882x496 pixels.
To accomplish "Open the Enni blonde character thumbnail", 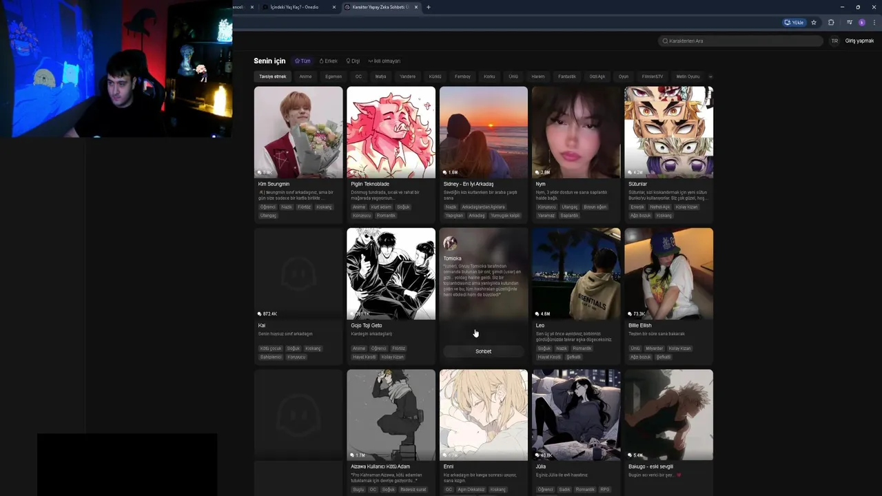I will click(x=484, y=415).
